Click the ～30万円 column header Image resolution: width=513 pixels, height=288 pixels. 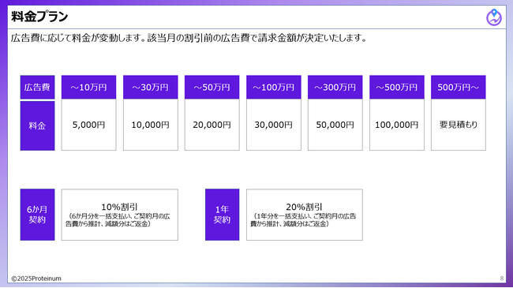click(x=151, y=88)
